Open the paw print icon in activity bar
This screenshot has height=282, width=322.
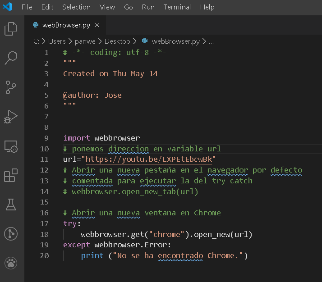point(11,263)
